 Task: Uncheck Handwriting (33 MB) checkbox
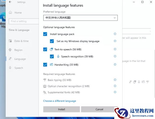coord(45,65)
